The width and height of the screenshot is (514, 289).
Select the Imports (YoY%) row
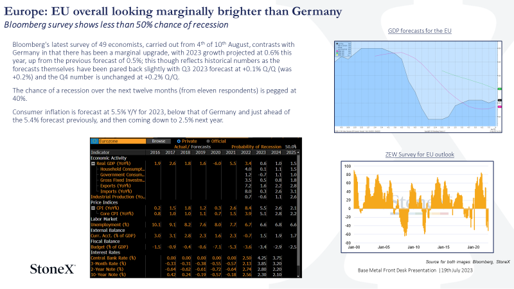point(193,191)
